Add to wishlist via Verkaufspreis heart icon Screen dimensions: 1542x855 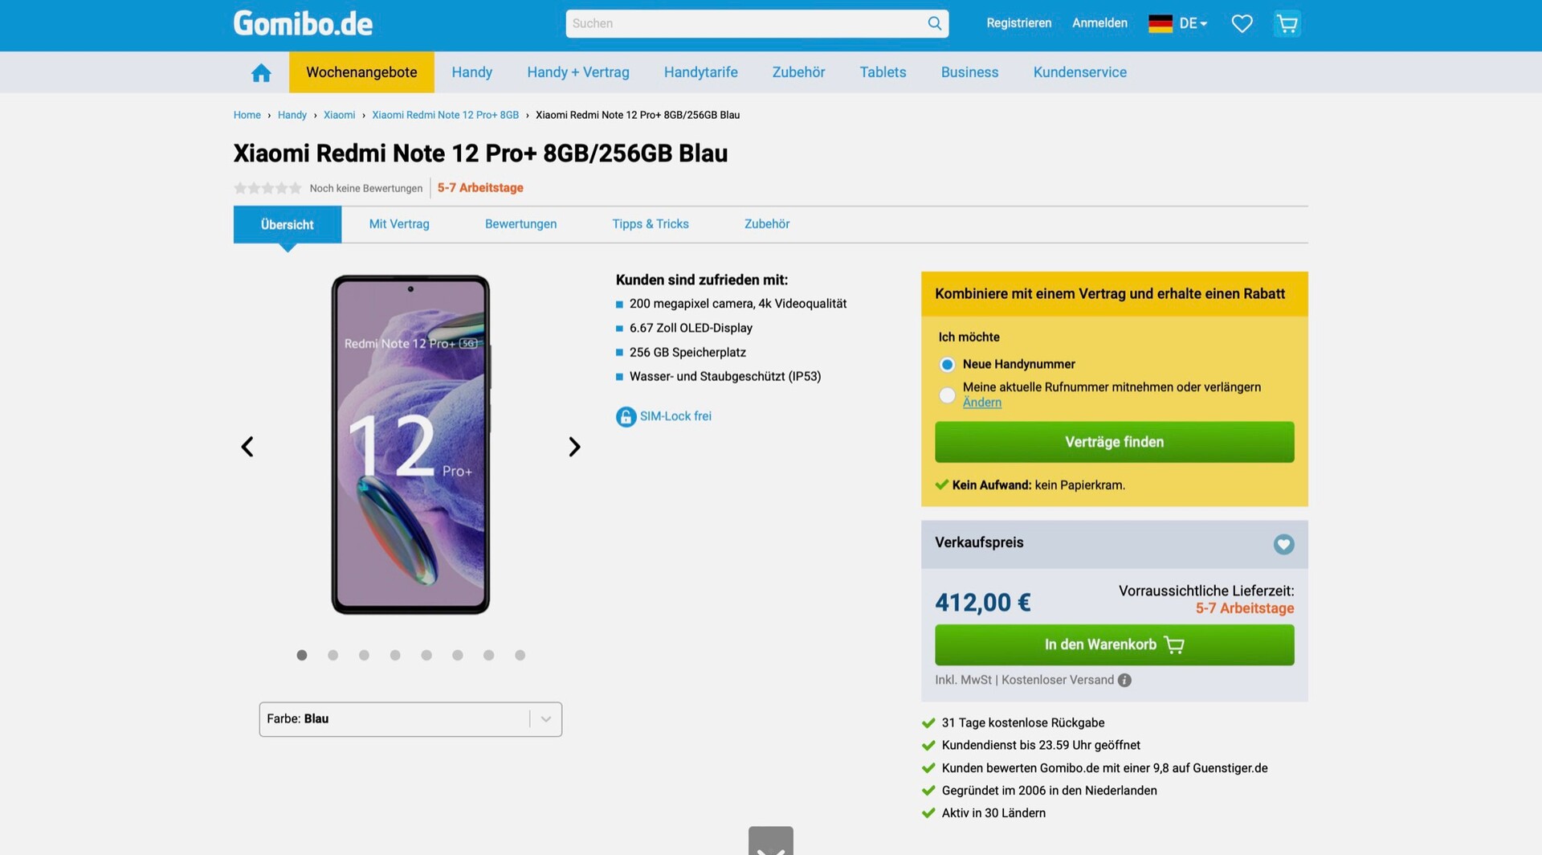click(x=1283, y=544)
